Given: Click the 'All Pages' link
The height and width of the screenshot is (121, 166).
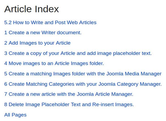Looking at the screenshot, I should (x=15, y=115).
